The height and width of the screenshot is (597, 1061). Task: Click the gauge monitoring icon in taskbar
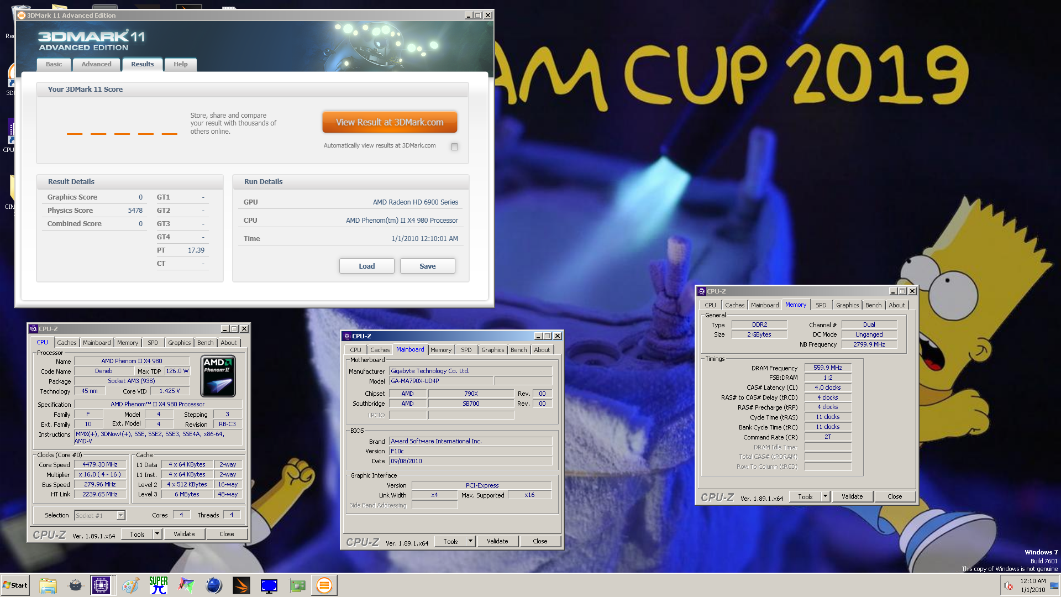(x=76, y=585)
